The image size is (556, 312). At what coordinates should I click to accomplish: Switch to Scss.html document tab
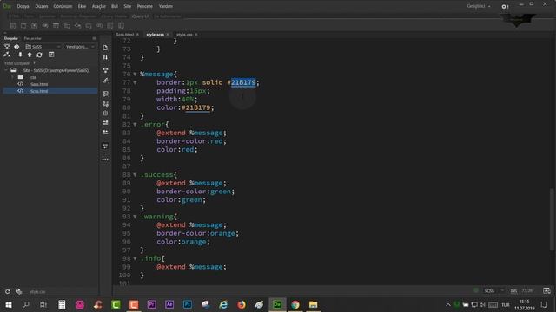[125, 35]
